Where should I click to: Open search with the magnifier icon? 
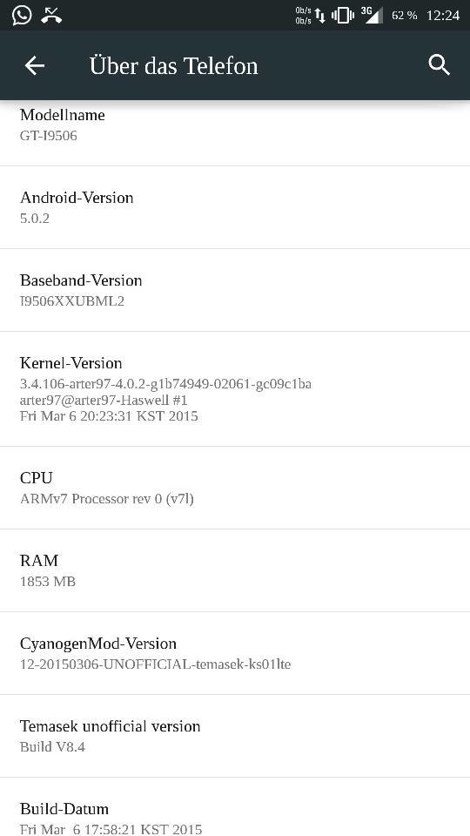click(x=439, y=65)
